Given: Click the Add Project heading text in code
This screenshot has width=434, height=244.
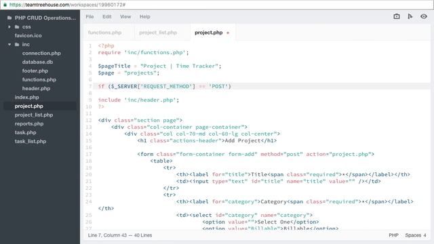Looking at the screenshot, I should coord(243,140).
